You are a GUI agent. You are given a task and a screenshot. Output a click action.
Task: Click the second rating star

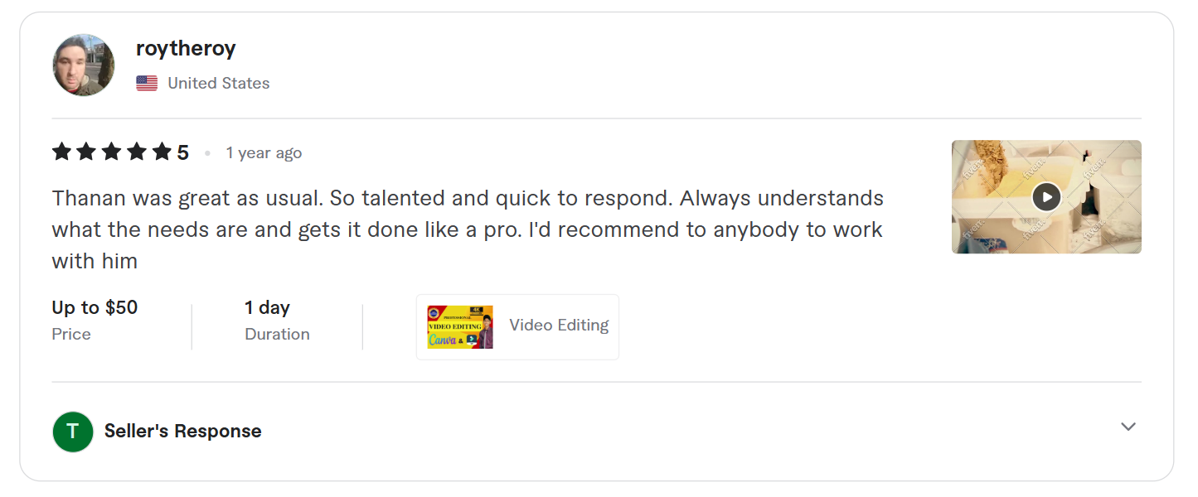coord(86,152)
